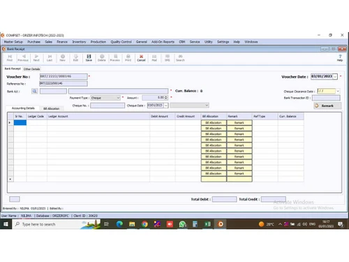The width and height of the screenshot is (349, 262).
Task: Click the Bank Transaction ID field
Action: [x=326, y=98]
